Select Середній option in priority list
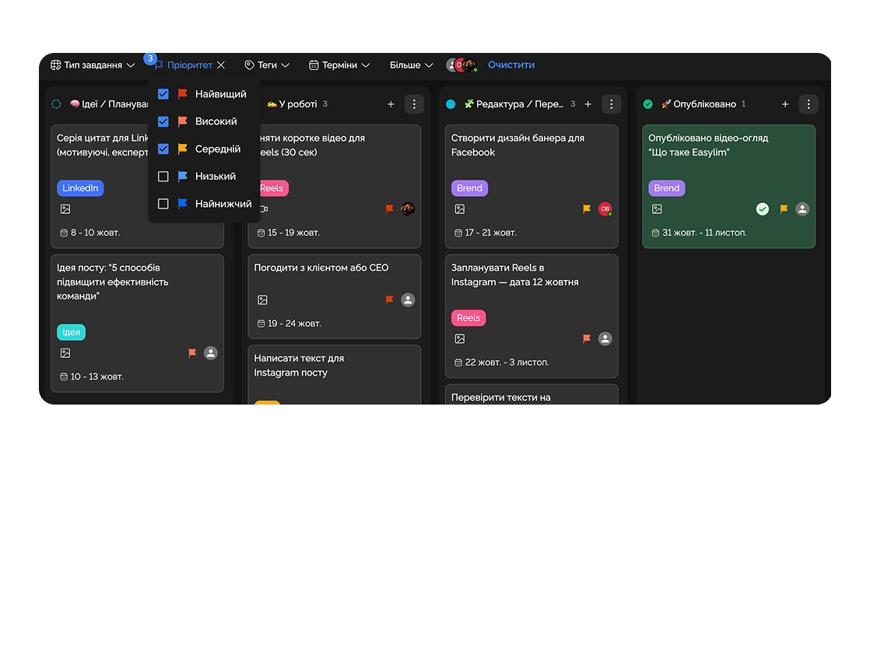870x652 pixels. tap(217, 149)
